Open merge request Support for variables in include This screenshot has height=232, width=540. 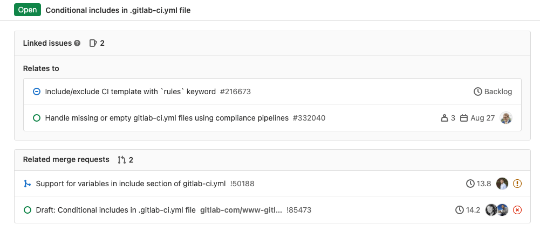point(131,184)
